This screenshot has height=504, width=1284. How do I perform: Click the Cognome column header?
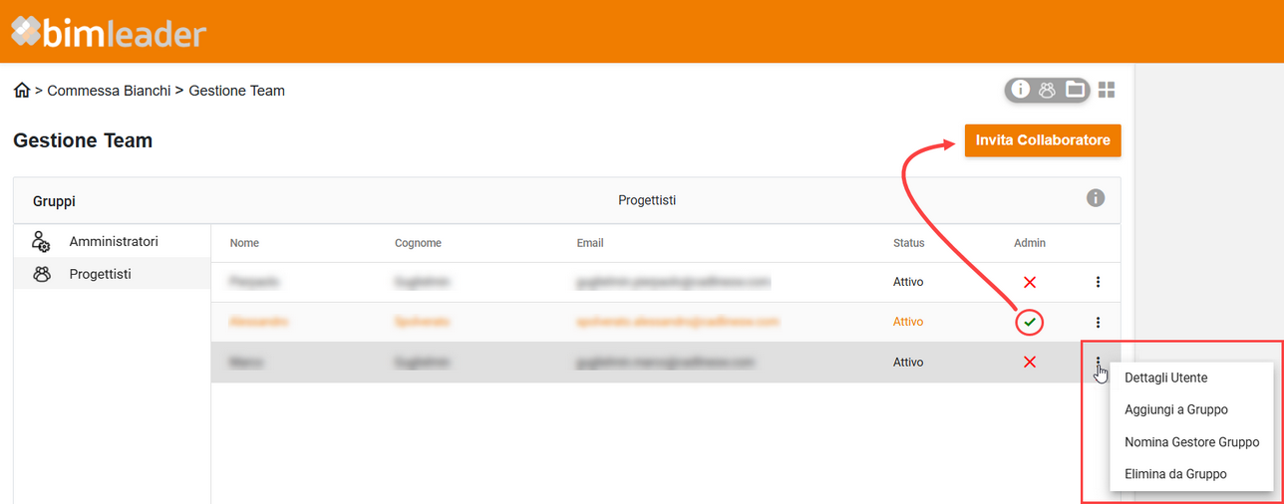click(x=418, y=243)
